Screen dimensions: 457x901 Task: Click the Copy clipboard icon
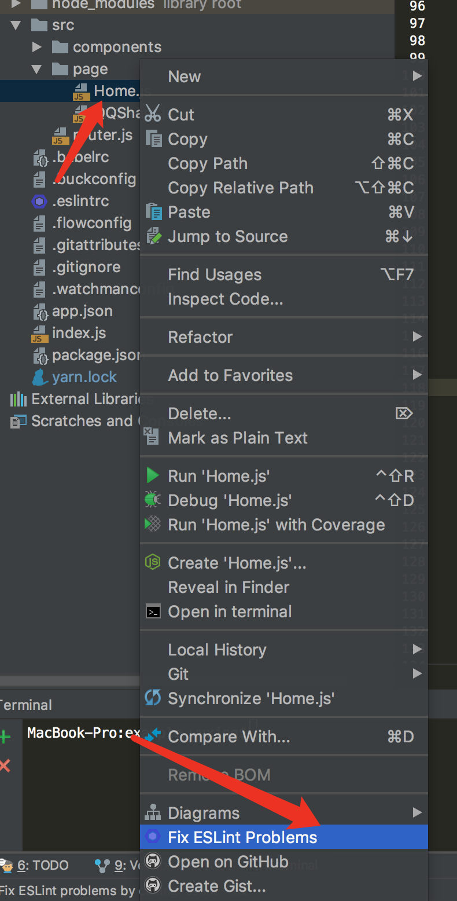(x=153, y=139)
